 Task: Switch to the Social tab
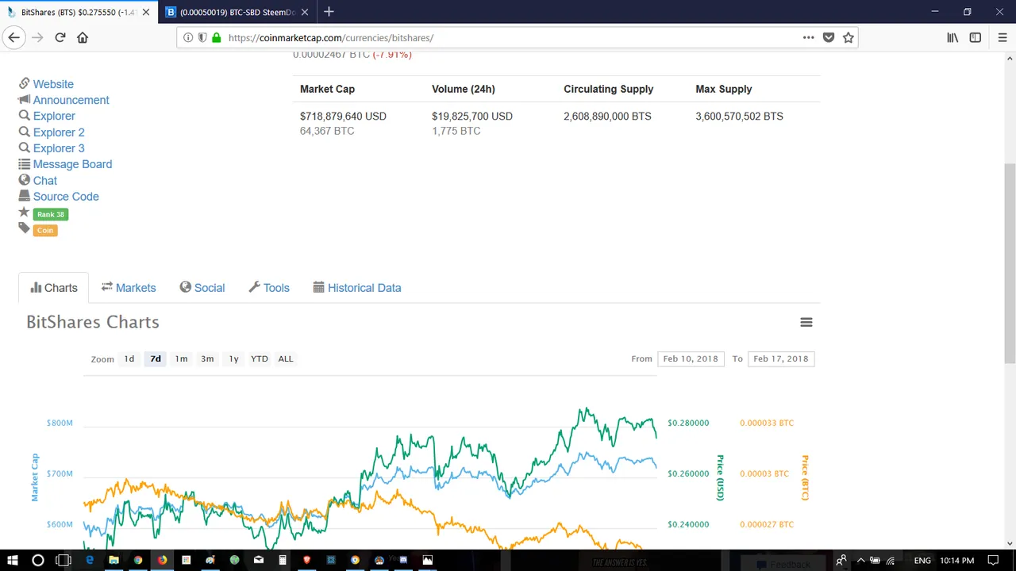[202, 288]
